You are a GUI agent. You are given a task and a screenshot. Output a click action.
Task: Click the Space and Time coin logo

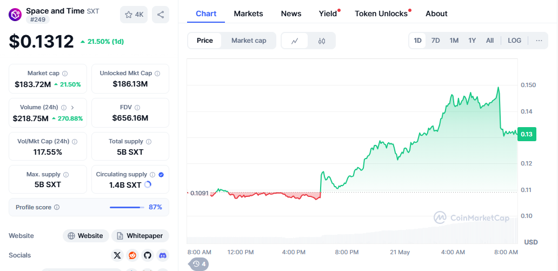15,15
